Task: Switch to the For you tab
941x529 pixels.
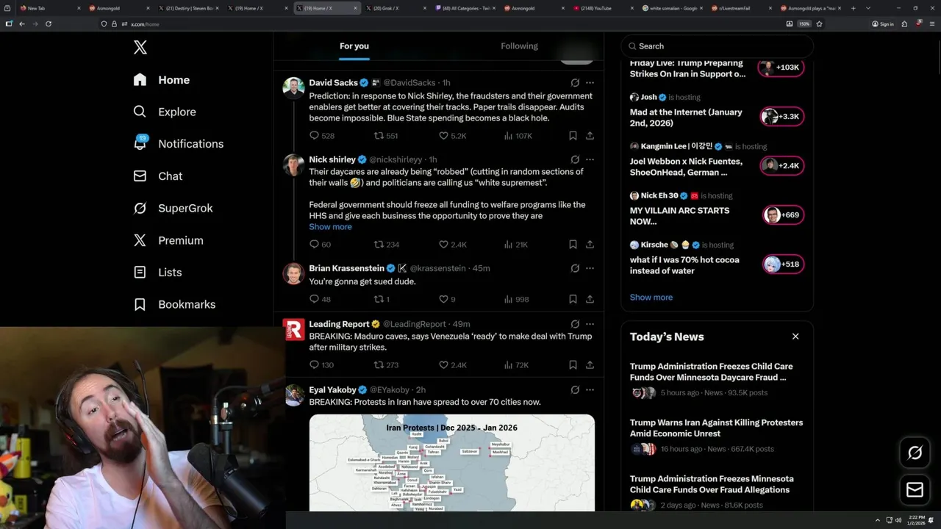Action: [x=354, y=46]
